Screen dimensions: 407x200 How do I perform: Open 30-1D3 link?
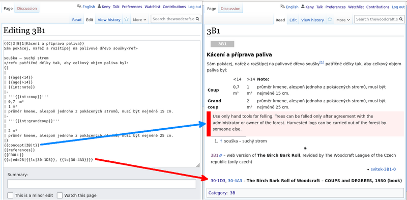click(x=218, y=181)
